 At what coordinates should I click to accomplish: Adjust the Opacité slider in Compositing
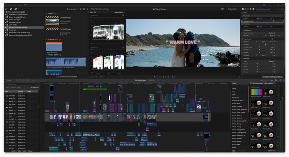tap(262, 35)
